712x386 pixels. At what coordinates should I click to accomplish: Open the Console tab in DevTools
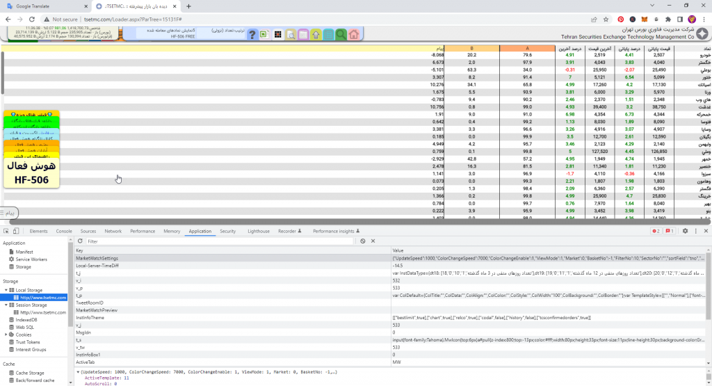coord(64,231)
